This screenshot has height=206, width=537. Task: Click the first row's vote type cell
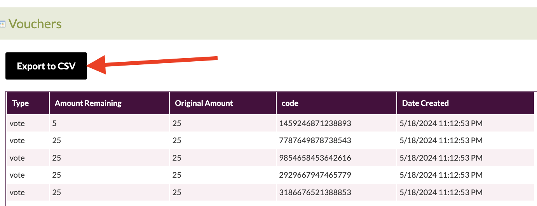[17, 124]
